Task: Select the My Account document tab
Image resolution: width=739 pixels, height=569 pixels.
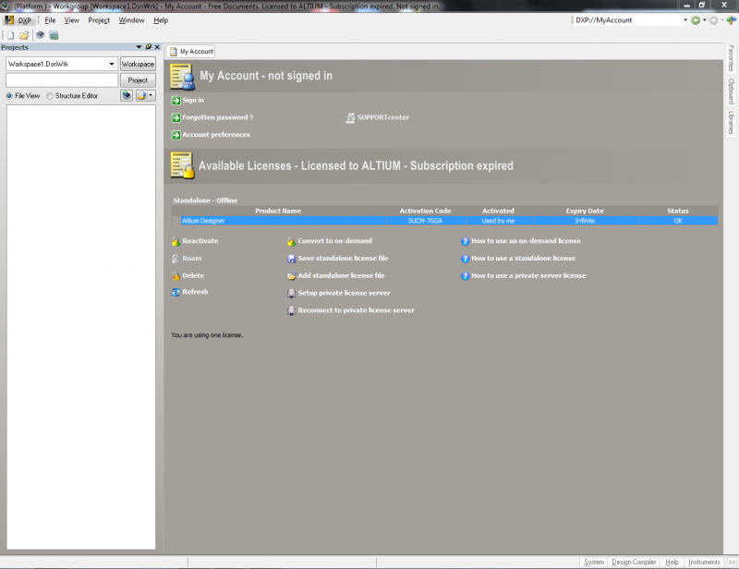Action: (192, 52)
